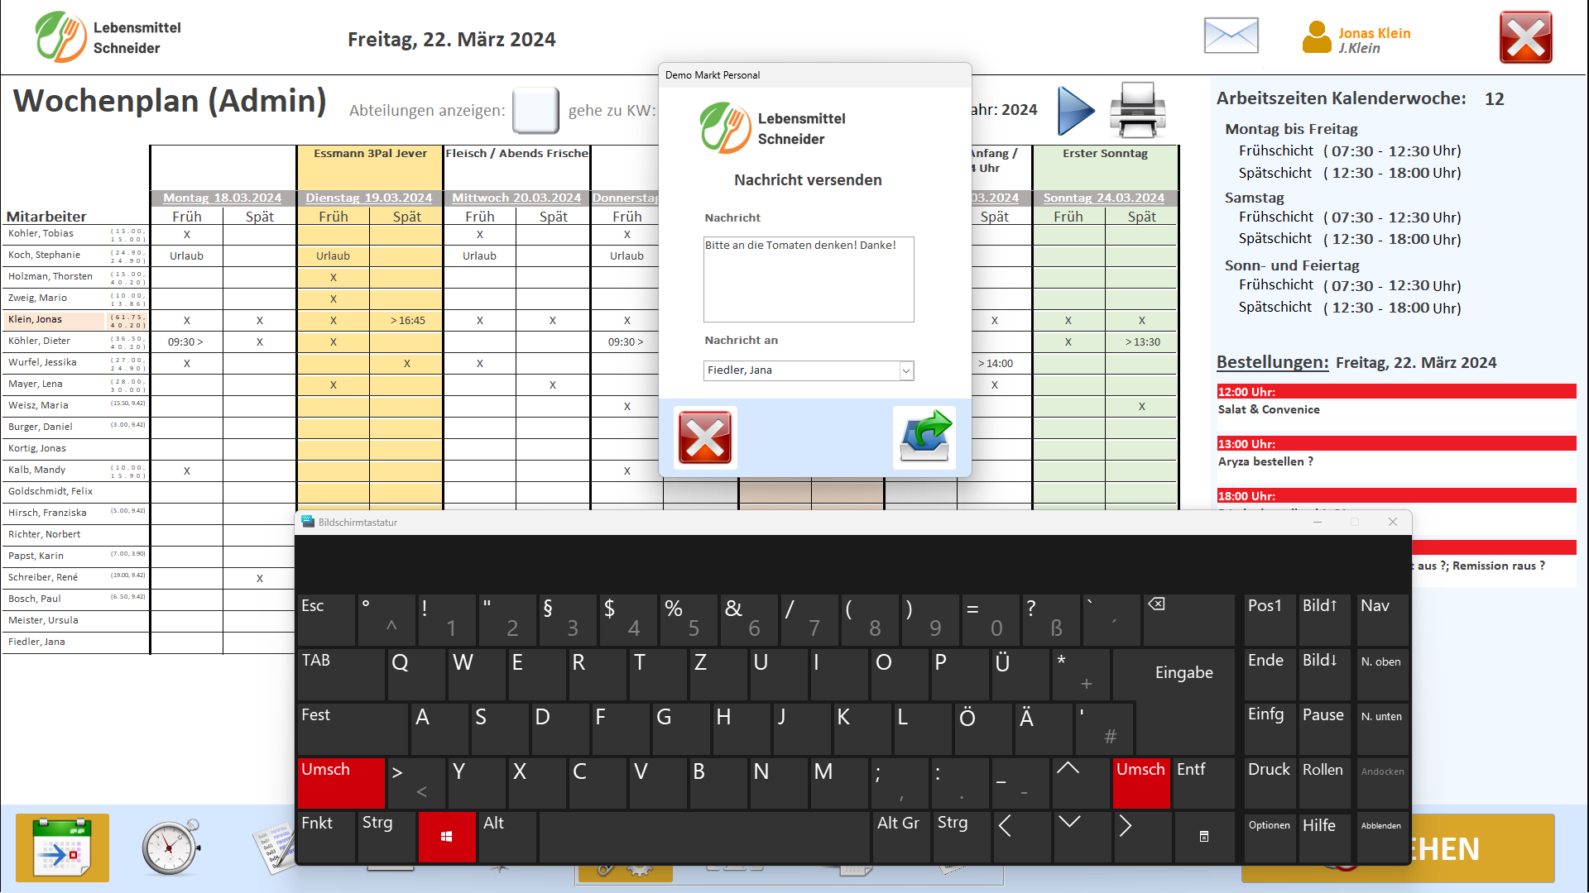Screen dimensions: 1589x893
Task: Exit the application with the top-right red X
Action: click(x=1525, y=37)
